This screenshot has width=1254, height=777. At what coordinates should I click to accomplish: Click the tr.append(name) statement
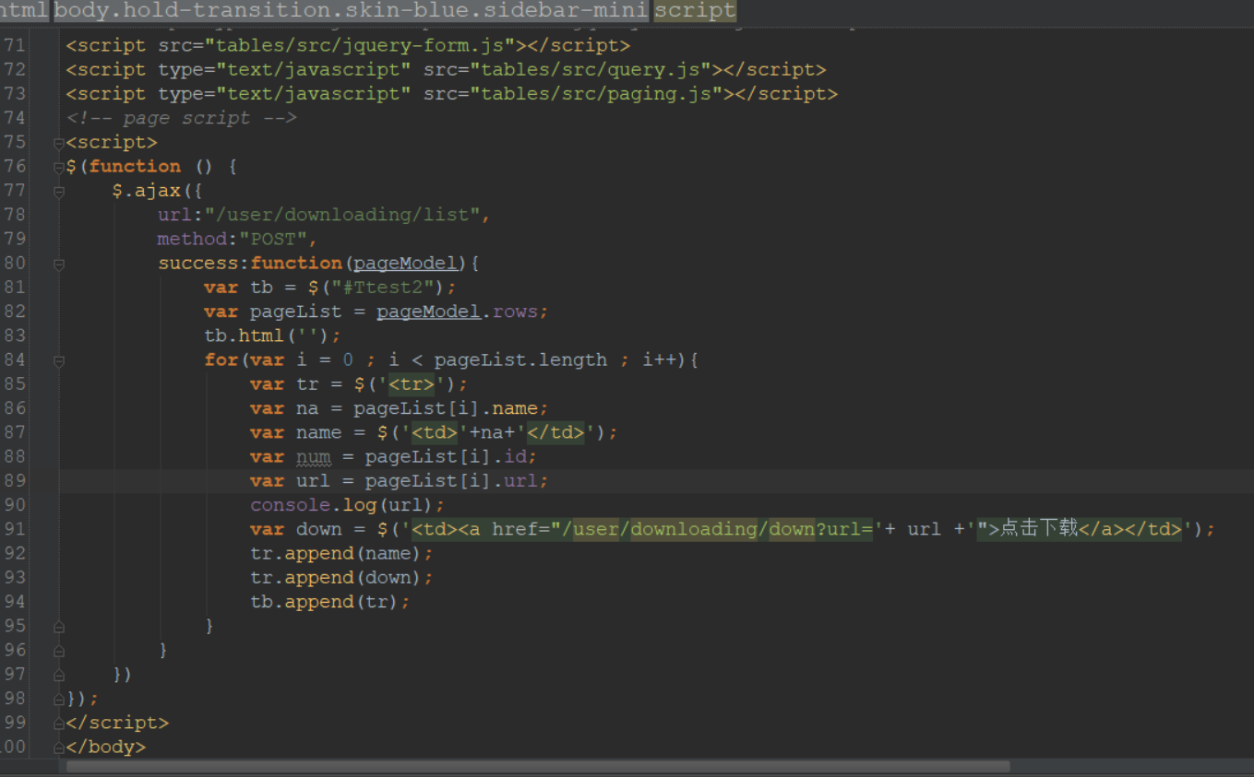(341, 553)
